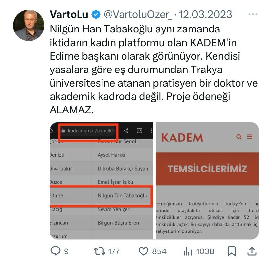Click the kadem.org.tr/temsilci address bar
Viewport: 272px width, 261px height.
pos(88,131)
